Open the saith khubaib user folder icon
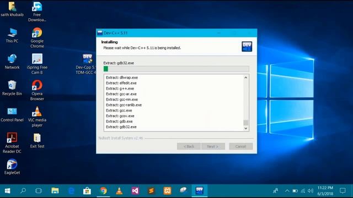 tap(12, 9)
